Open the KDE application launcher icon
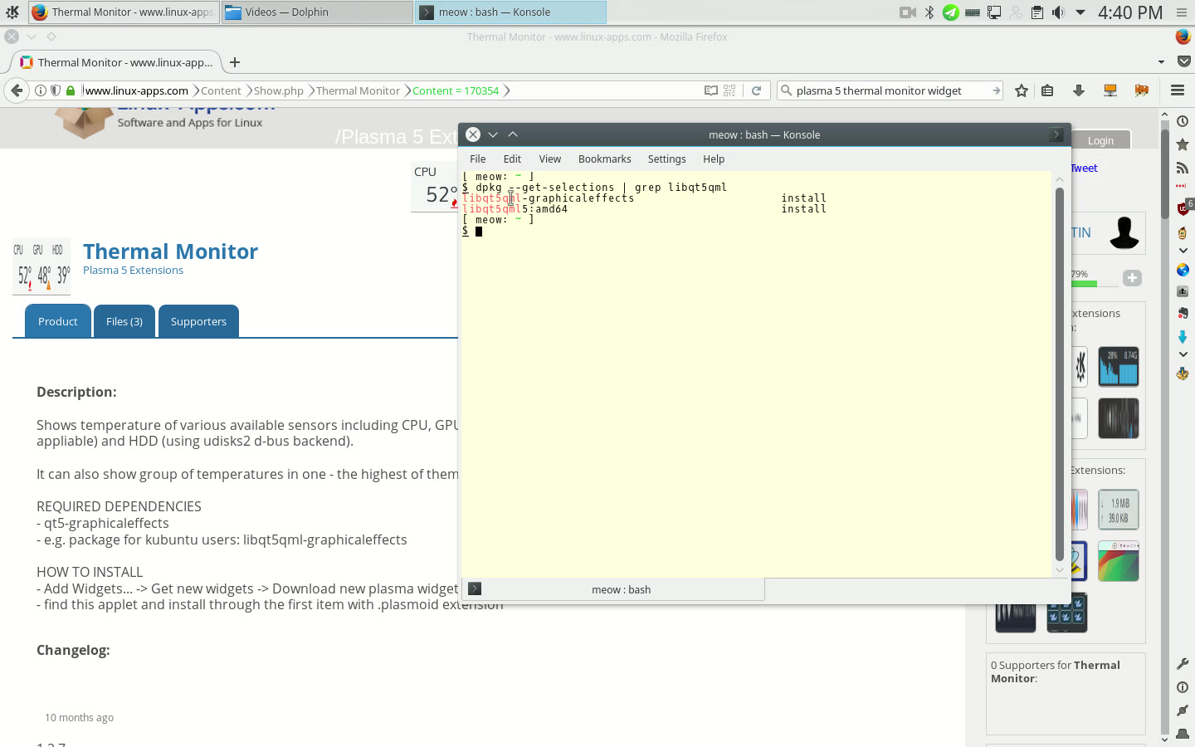Screen dimensions: 1195x747 tap(12, 12)
